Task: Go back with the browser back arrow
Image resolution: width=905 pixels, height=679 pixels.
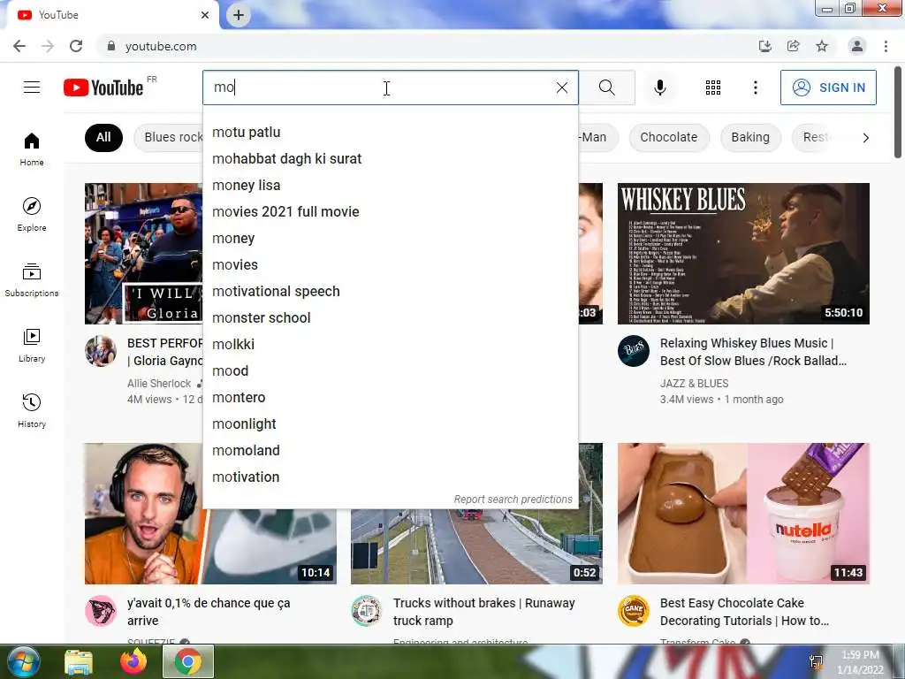Action: point(19,46)
